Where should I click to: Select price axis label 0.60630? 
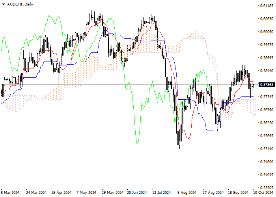point(267,19)
